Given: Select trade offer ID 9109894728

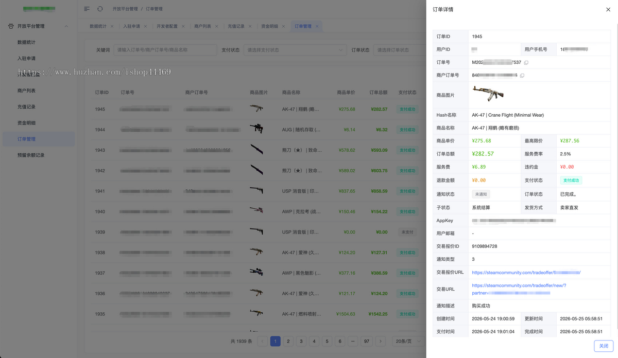Looking at the screenshot, I should [x=485, y=246].
